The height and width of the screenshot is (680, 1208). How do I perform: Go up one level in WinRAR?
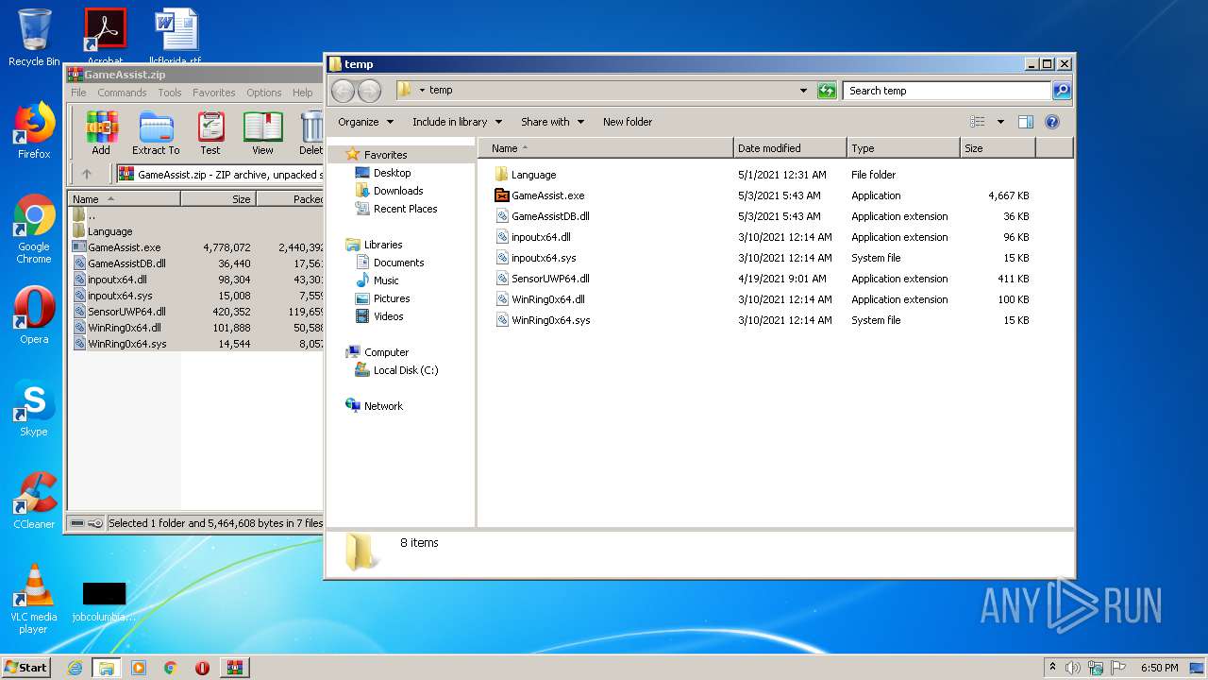tap(87, 174)
